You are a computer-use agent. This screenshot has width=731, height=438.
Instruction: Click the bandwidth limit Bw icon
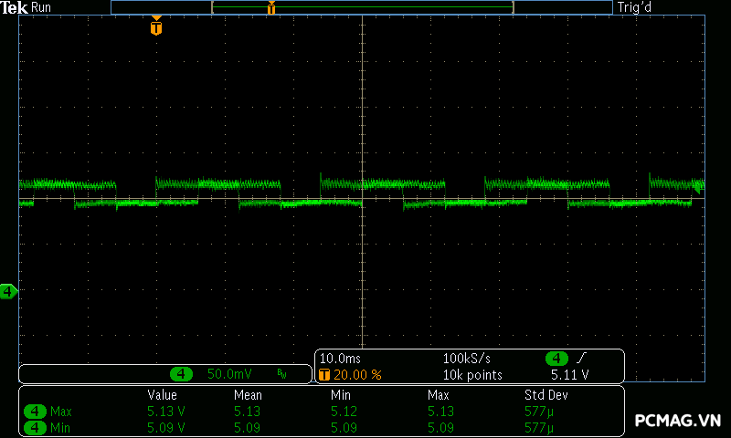(x=282, y=374)
